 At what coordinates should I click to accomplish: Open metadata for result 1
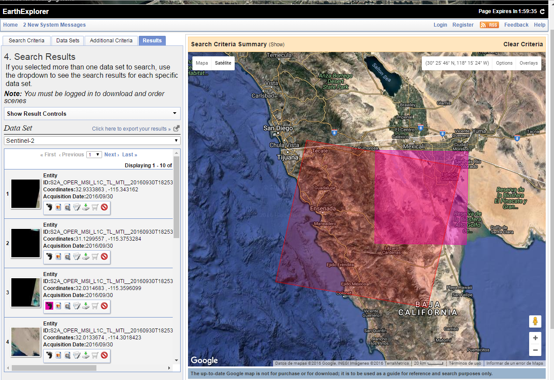77,207
